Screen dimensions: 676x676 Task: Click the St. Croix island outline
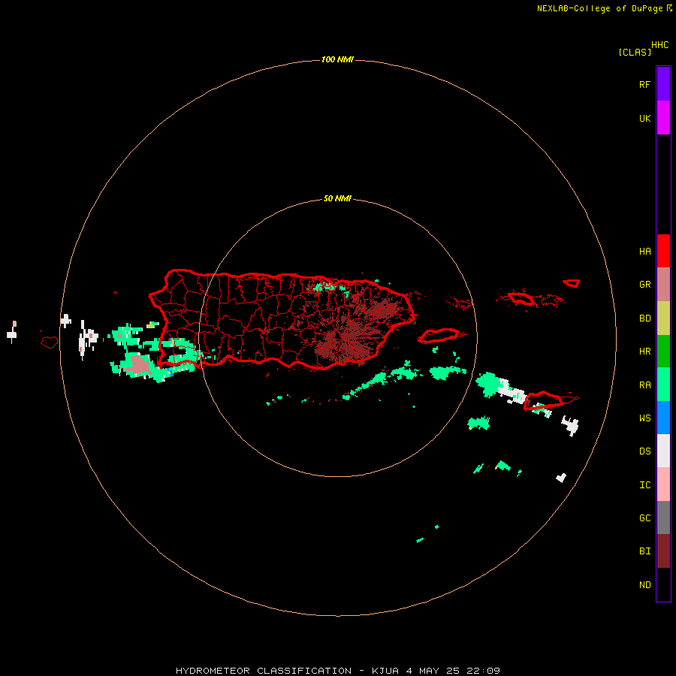point(544,401)
